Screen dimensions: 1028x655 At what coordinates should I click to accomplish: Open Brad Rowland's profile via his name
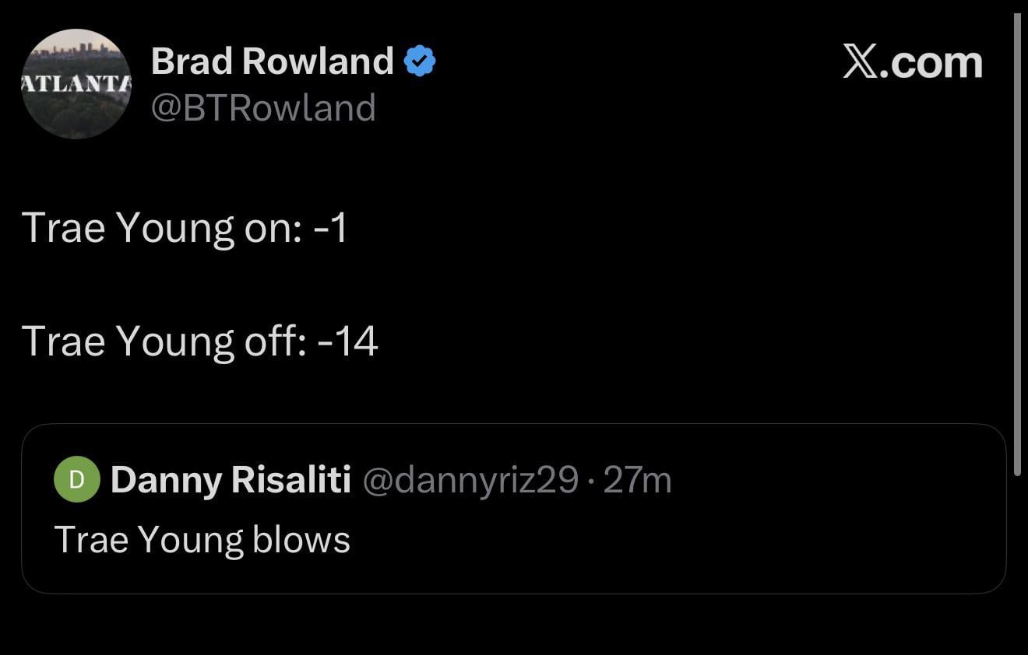273,60
